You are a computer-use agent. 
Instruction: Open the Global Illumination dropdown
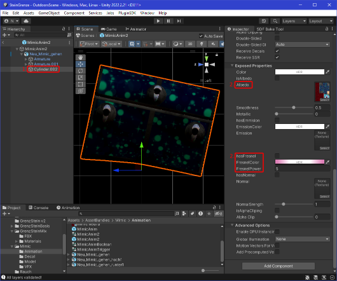pyautogui.click(x=303, y=239)
